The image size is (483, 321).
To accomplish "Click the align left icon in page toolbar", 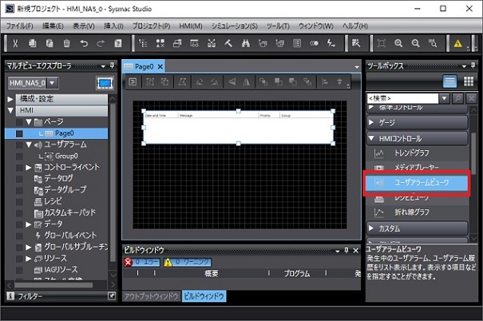I will coord(325,82).
